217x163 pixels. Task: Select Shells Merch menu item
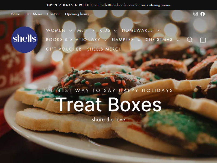(x=104, y=49)
